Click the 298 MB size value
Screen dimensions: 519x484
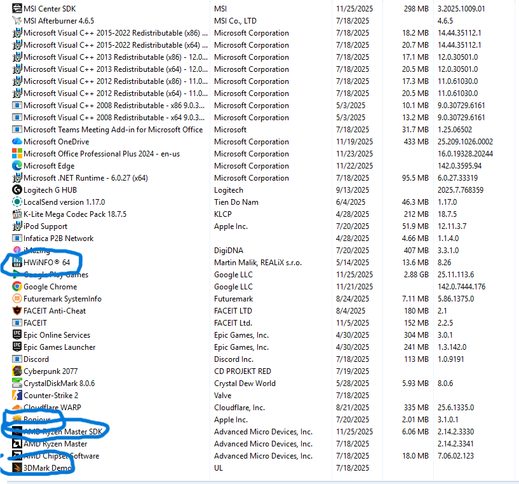pyautogui.click(x=416, y=9)
